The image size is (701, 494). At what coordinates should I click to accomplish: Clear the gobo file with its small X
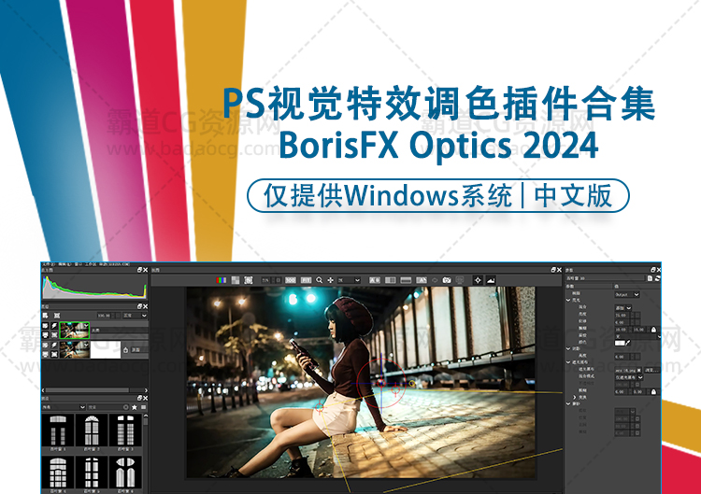click(639, 371)
